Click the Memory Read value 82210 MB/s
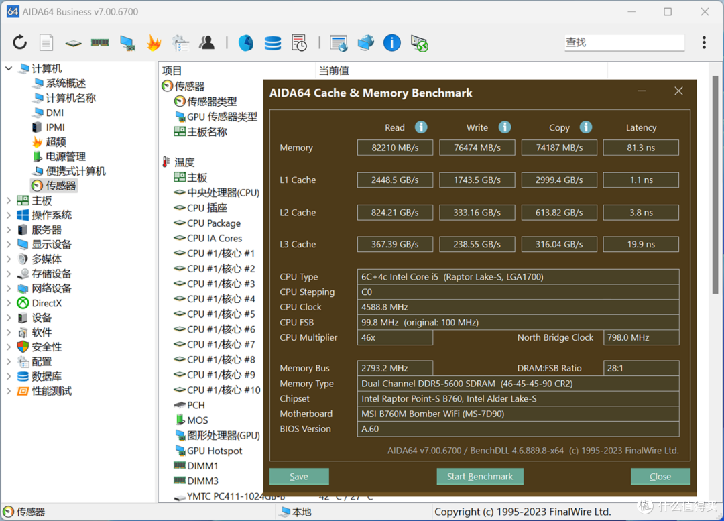This screenshot has height=521, width=724. pyautogui.click(x=395, y=148)
